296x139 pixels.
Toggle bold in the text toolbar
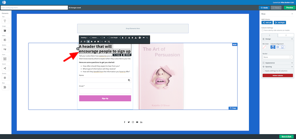point(123,38)
